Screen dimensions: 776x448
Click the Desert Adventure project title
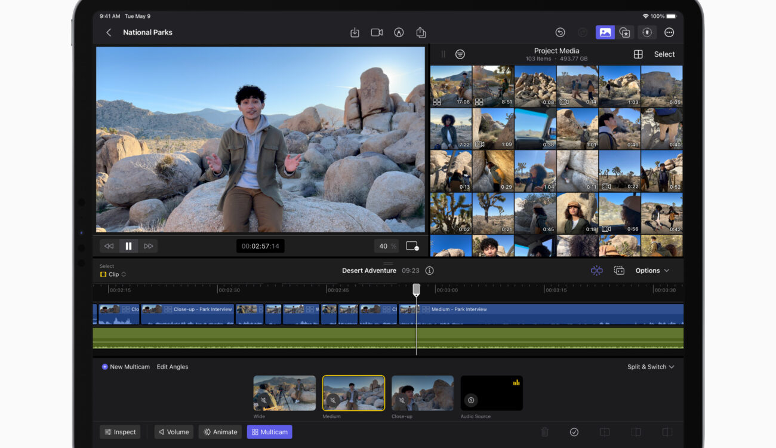(369, 271)
